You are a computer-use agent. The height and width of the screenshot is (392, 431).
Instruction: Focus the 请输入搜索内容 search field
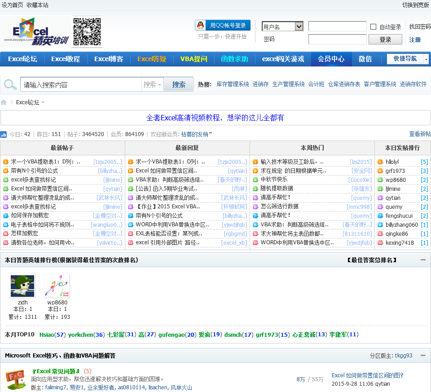pos(81,84)
